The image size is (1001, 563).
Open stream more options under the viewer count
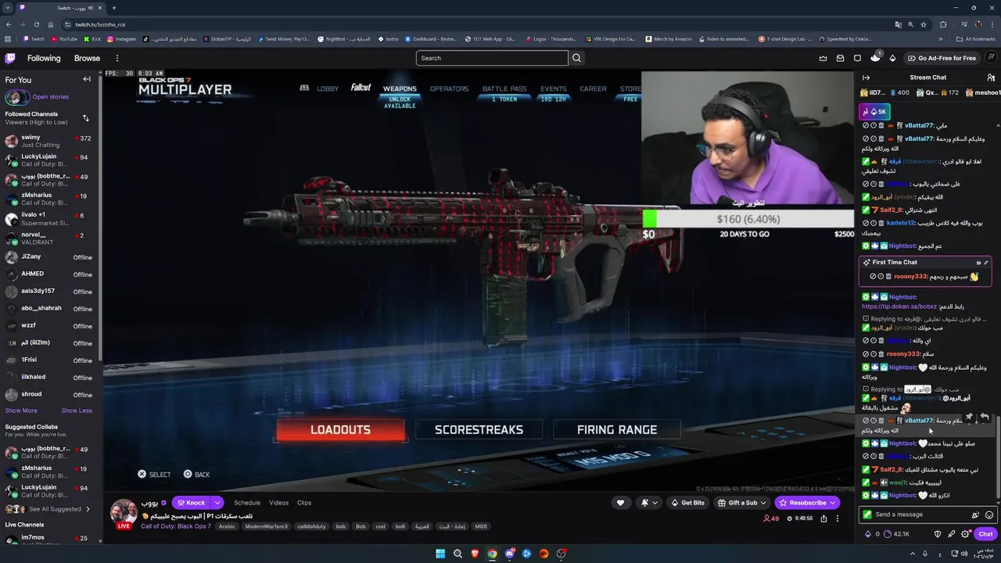click(x=837, y=518)
